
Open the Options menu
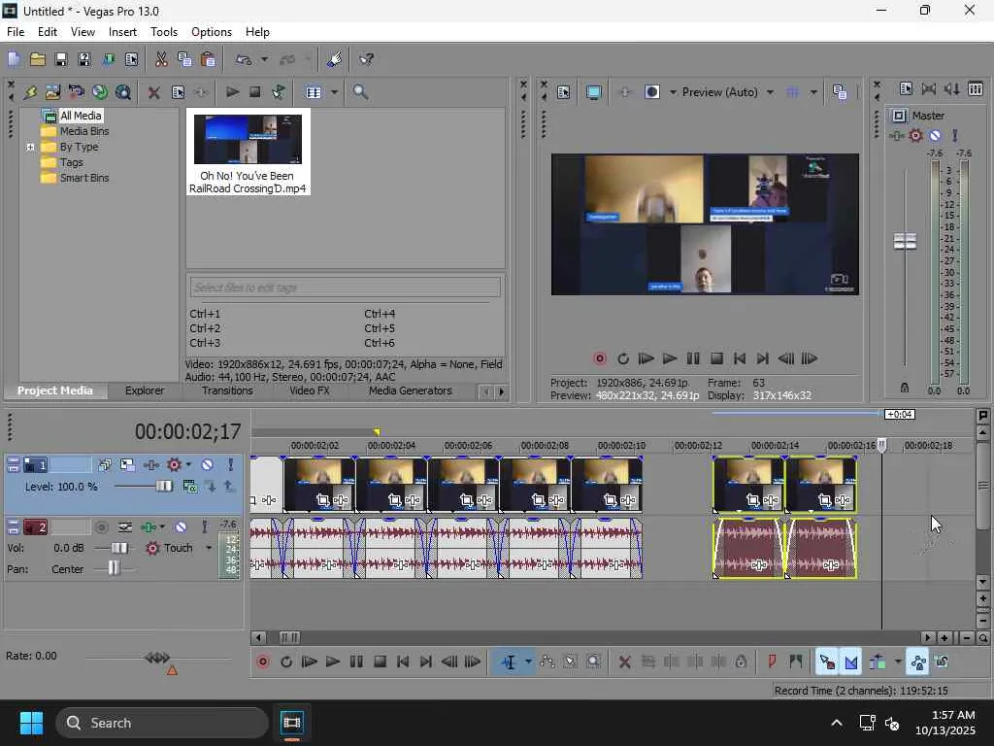click(x=211, y=32)
